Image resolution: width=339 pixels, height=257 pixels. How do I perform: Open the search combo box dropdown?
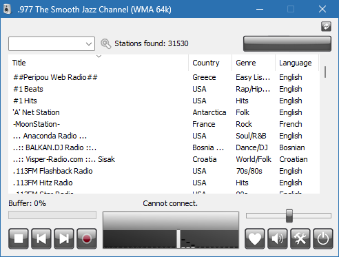click(89, 43)
